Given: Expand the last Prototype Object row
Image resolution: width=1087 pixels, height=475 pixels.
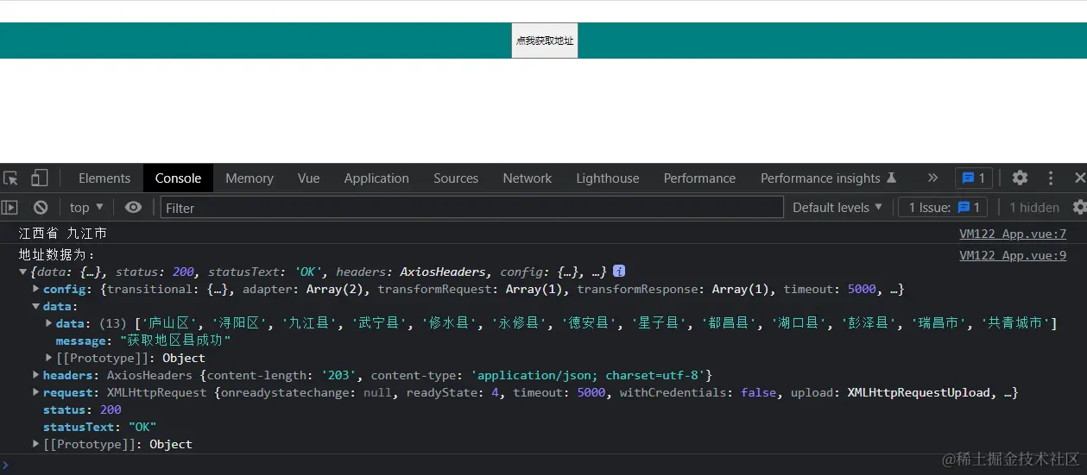Looking at the screenshot, I should click(35, 444).
